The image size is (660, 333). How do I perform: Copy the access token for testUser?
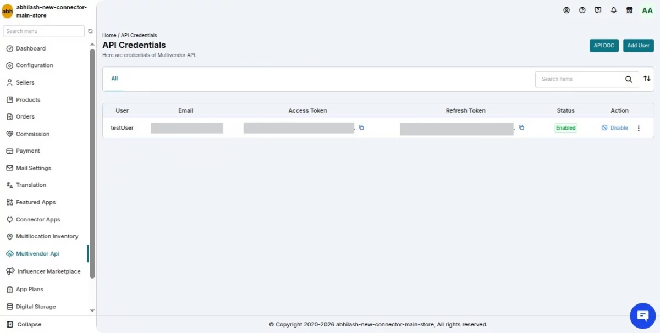(361, 127)
